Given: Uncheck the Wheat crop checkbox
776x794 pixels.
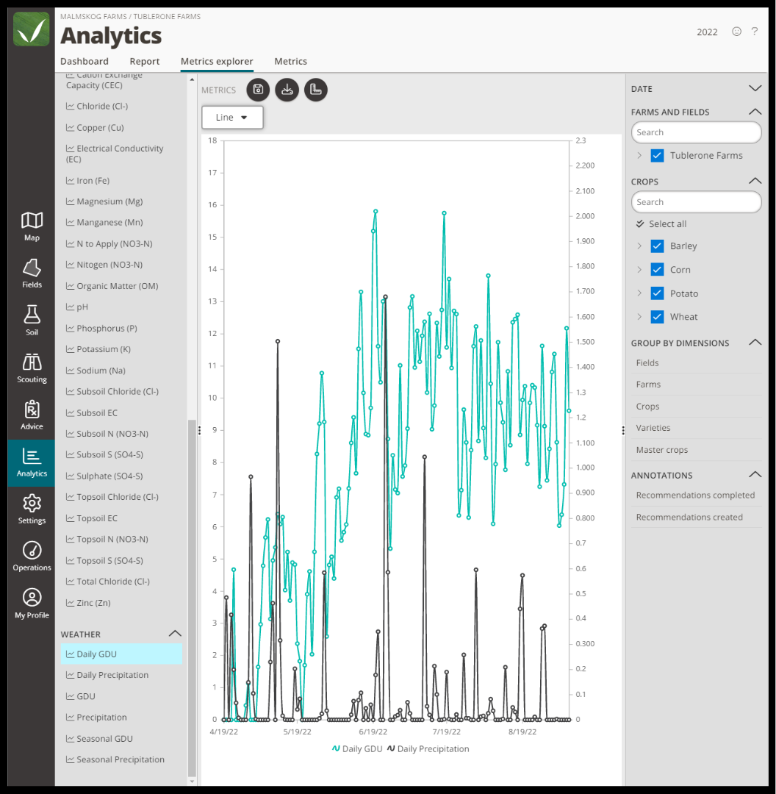Looking at the screenshot, I should [657, 317].
